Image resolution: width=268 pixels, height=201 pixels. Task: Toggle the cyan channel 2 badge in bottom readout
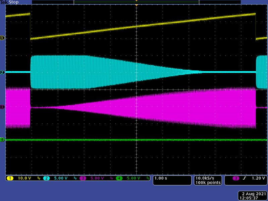pos(47,178)
